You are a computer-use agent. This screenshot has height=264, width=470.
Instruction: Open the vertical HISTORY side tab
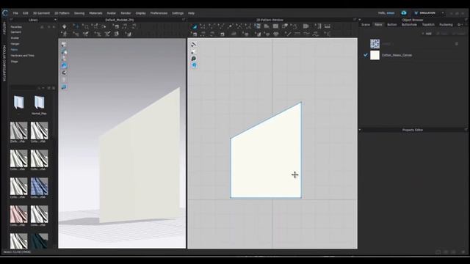tap(4, 28)
